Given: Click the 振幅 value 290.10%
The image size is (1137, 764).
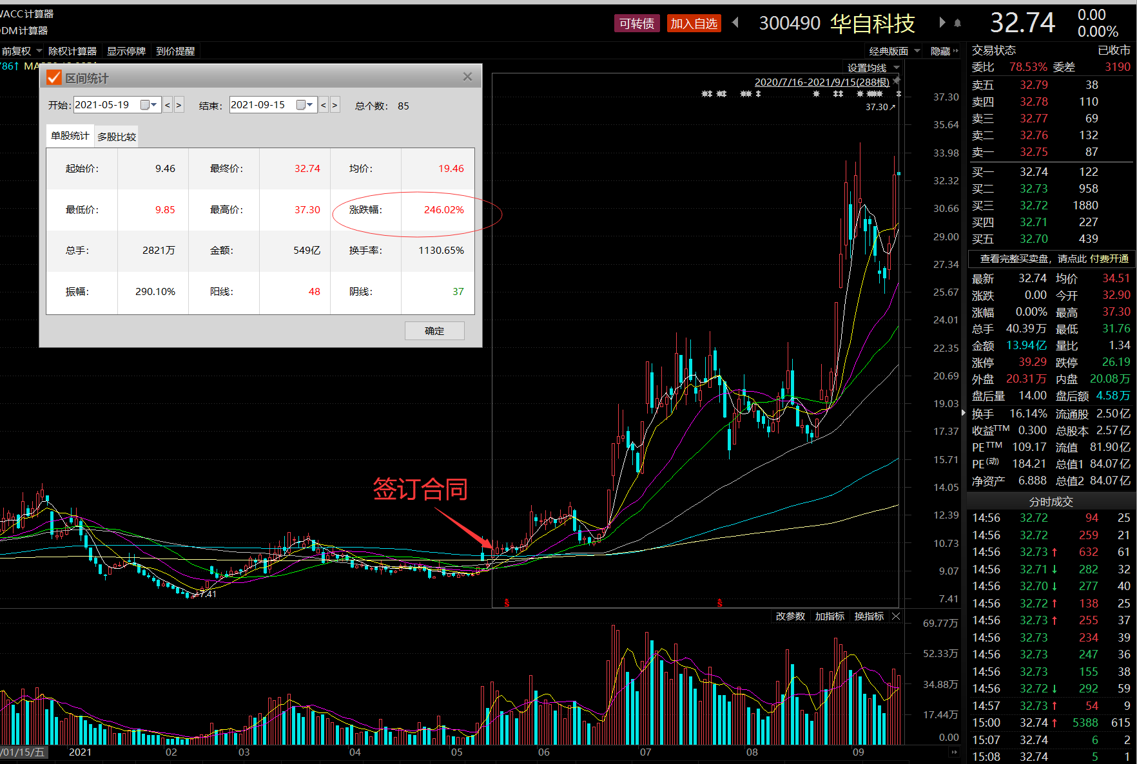Looking at the screenshot, I should tap(155, 291).
